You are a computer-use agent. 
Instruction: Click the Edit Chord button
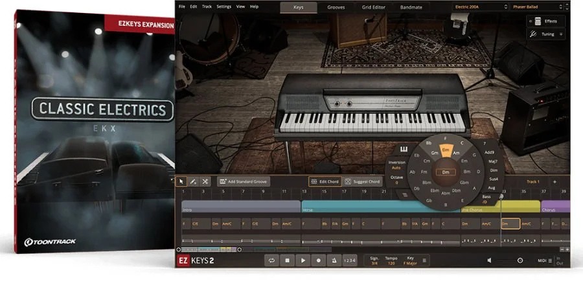(325, 182)
